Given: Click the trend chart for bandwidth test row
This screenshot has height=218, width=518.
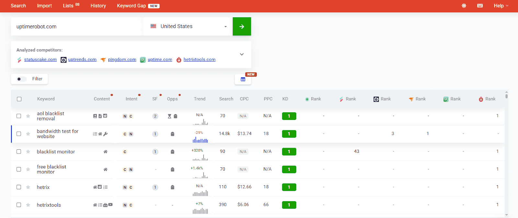Looking at the screenshot, I should click(x=200, y=140).
